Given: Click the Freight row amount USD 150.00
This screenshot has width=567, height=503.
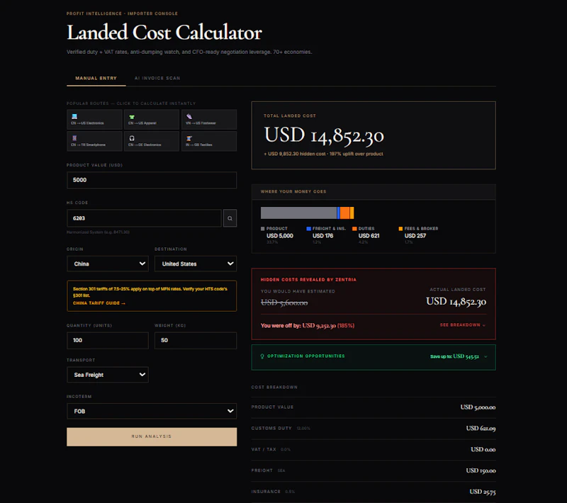Looking at the screenshot, I should 481,470.
